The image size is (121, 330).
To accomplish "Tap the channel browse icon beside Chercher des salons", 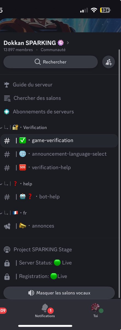I will (7, 98).
